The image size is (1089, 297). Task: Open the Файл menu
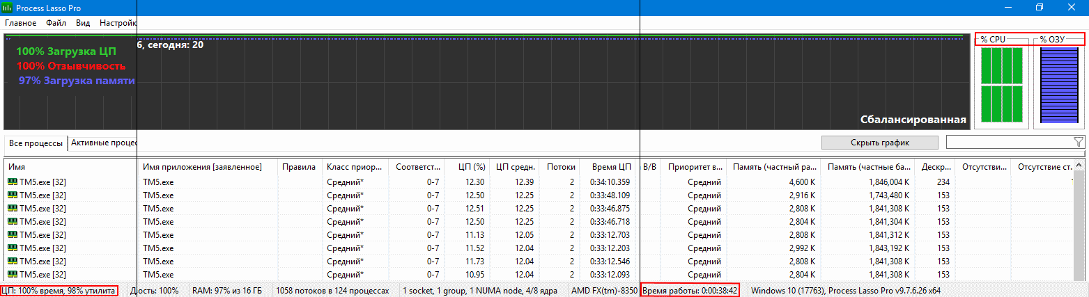[56, 23]
